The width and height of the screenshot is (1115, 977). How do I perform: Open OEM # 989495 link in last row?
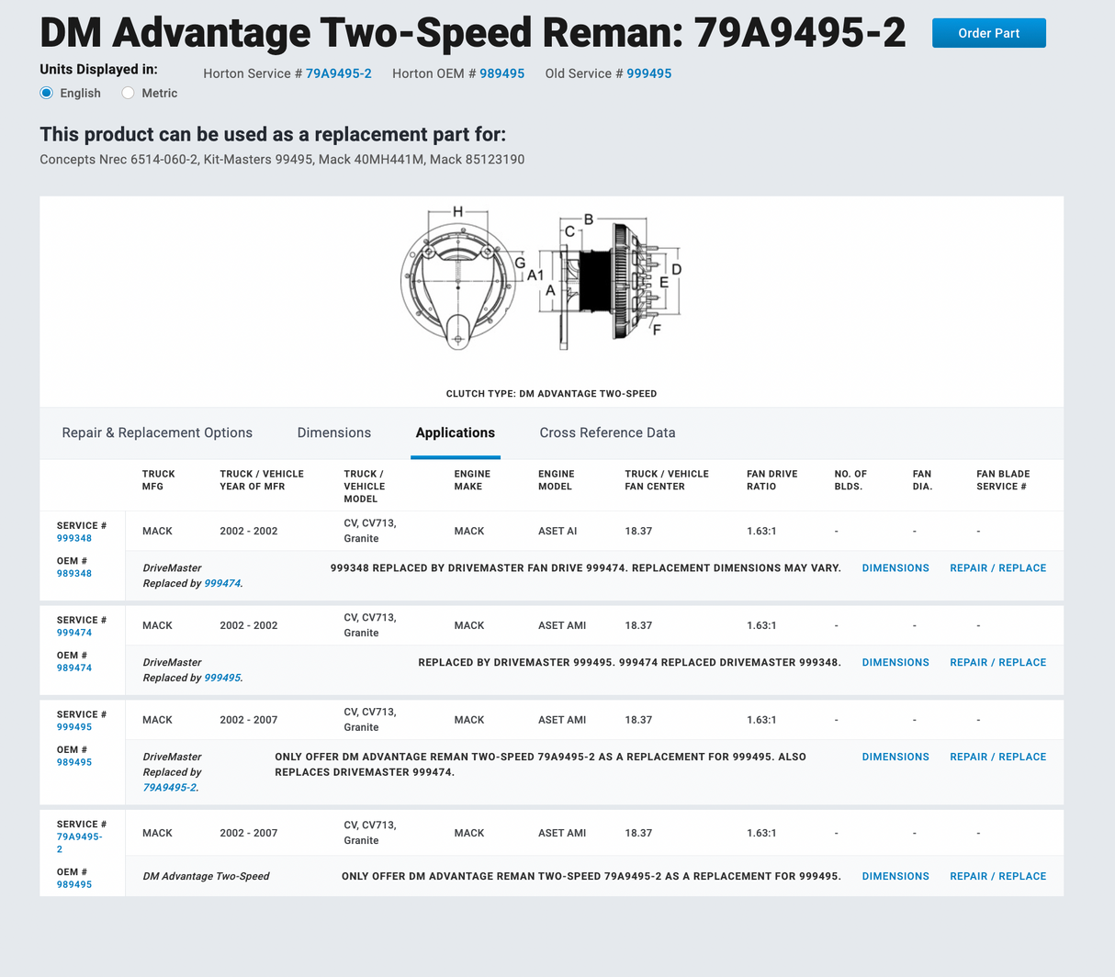tap(74, 884)
